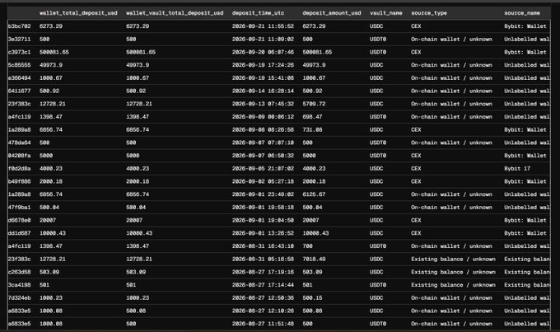Select wallet ID f0d2d8a cell
Viewport: 560px width, 332px height.
click(19, 168)
